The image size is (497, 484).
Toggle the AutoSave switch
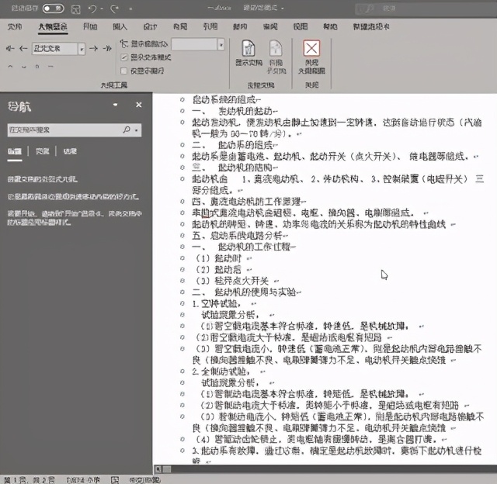pos(54,9)
